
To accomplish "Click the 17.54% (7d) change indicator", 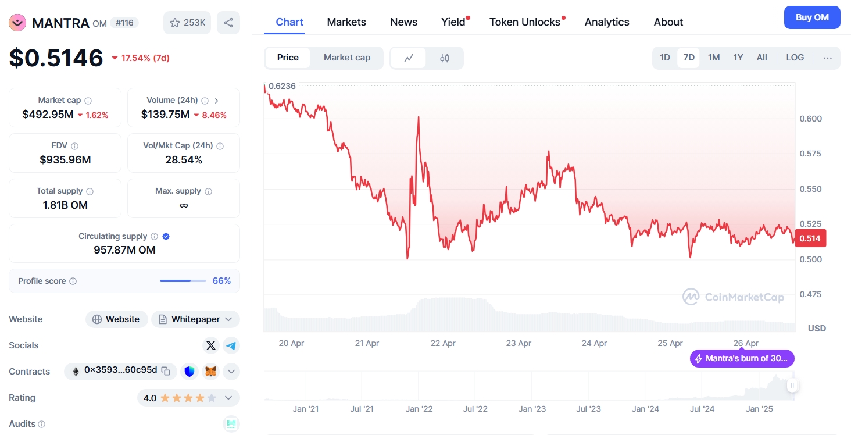I will coord(140,58).
